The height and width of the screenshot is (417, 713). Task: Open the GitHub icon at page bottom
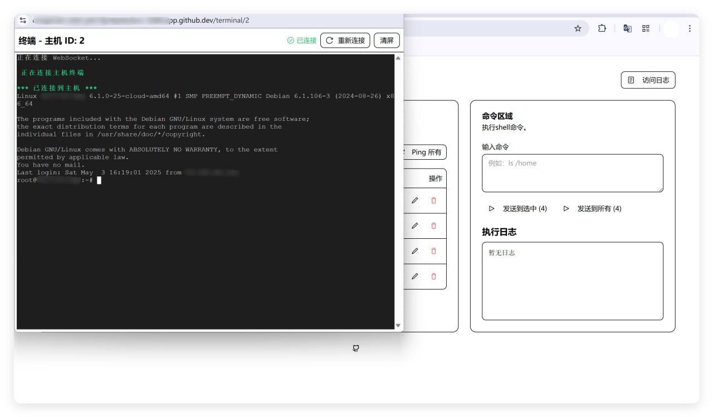coord(356,349)
